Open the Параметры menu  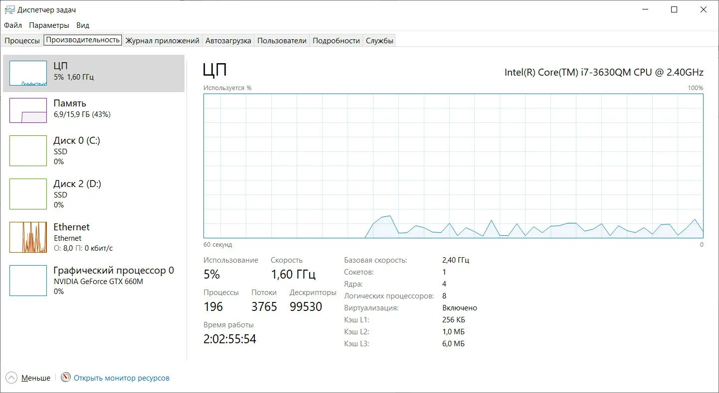[x=49, y=25]
